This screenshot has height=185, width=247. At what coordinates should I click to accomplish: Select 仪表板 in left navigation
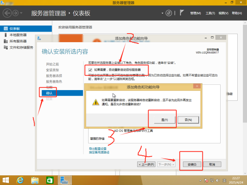26,29
